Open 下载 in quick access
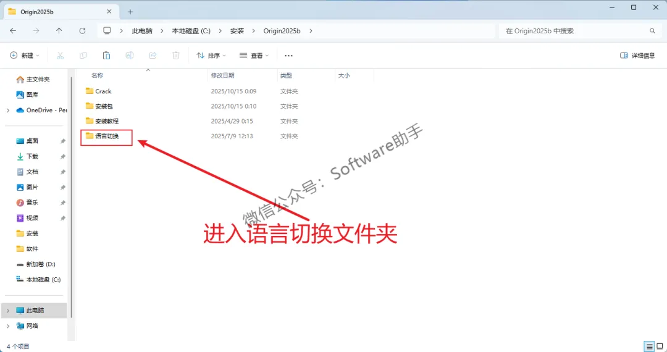Viewport: 667px width, 352px height. [28, 156]
